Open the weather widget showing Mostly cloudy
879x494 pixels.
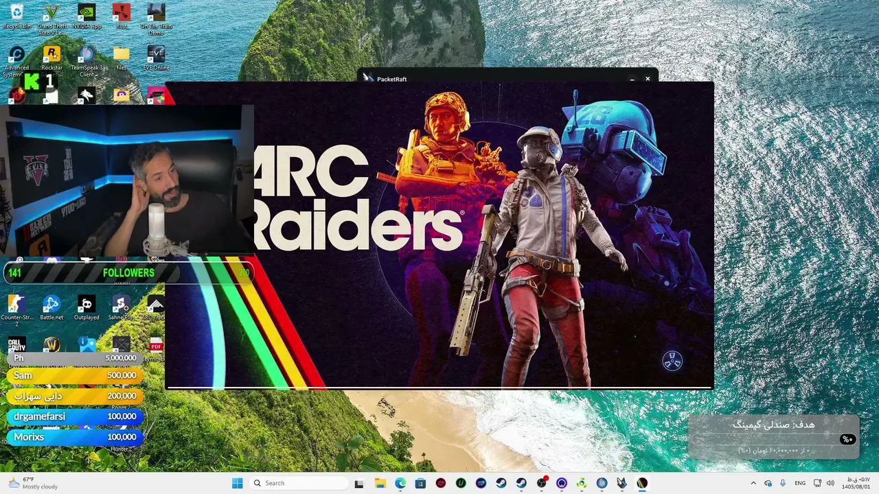point(32,483)
